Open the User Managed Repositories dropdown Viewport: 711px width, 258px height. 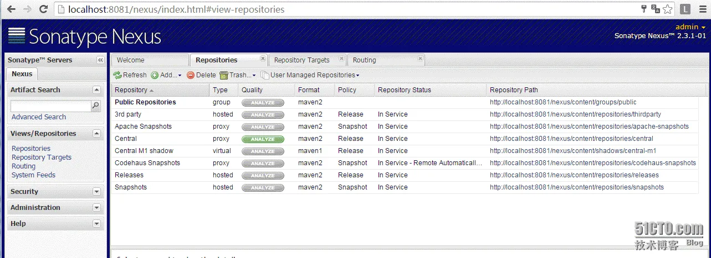point(310,75)
